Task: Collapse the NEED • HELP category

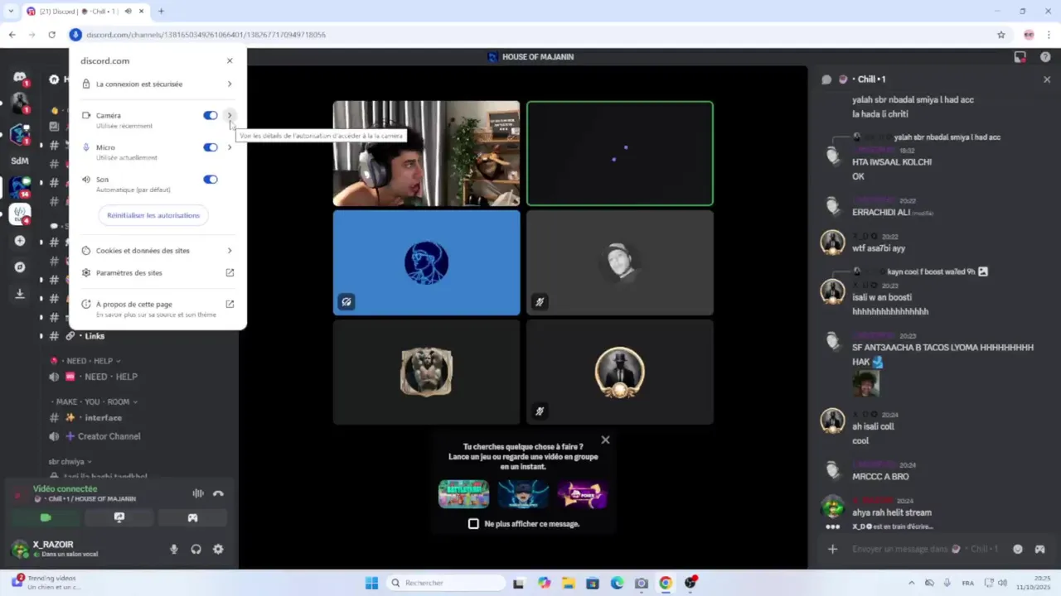Action: click(86, 361)
